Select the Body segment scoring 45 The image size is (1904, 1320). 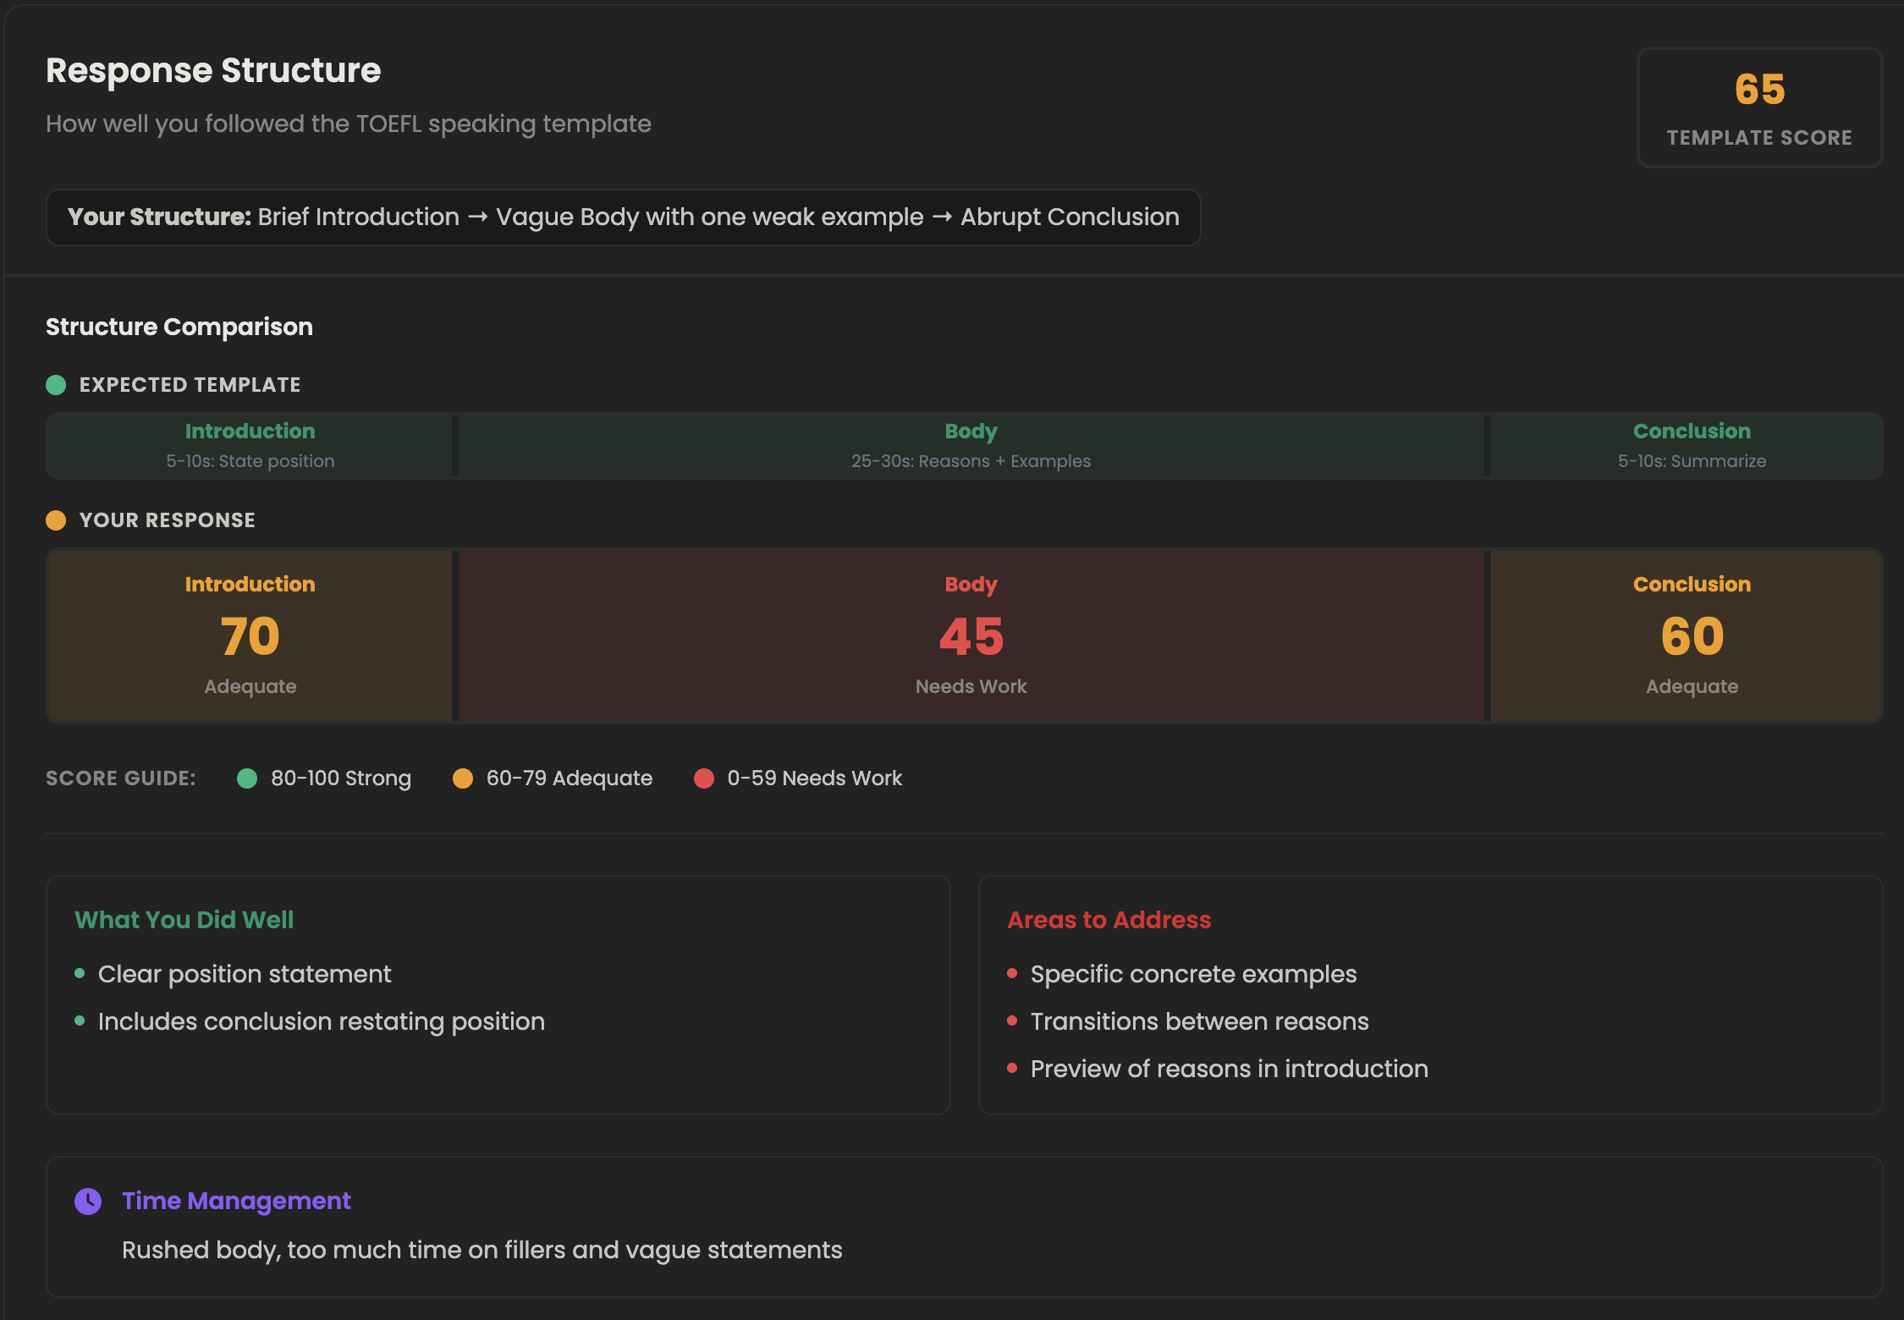pyautogui.click(x=971, y=635)
